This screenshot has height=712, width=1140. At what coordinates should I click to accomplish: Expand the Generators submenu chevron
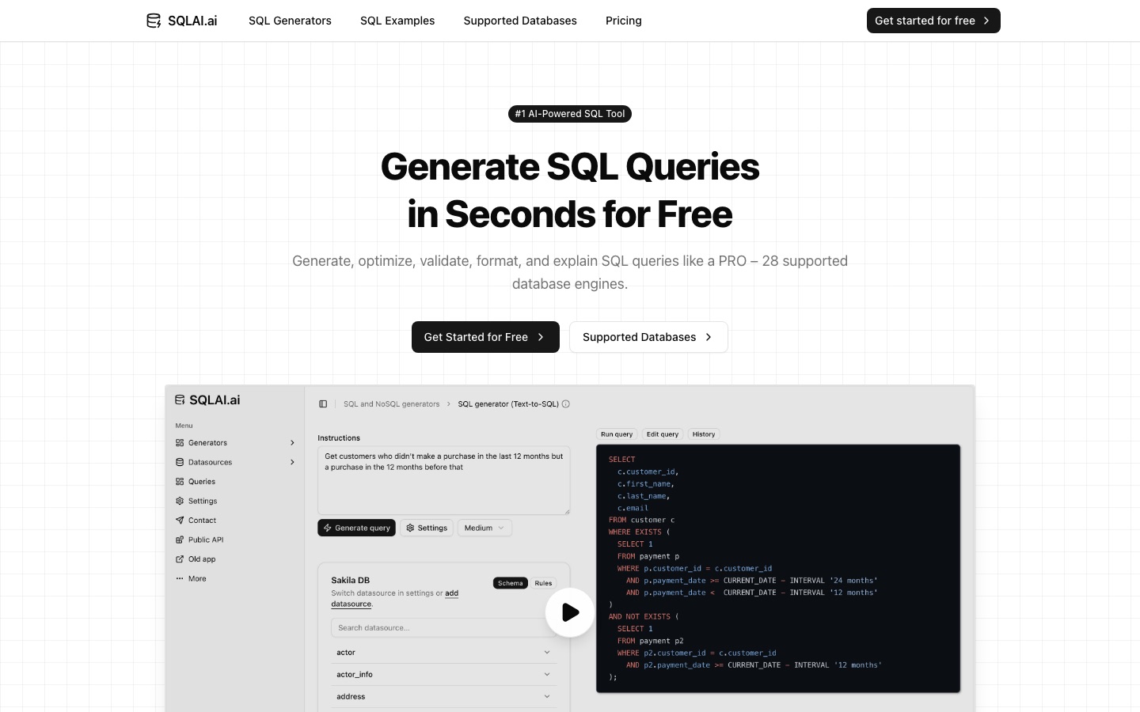292,443
